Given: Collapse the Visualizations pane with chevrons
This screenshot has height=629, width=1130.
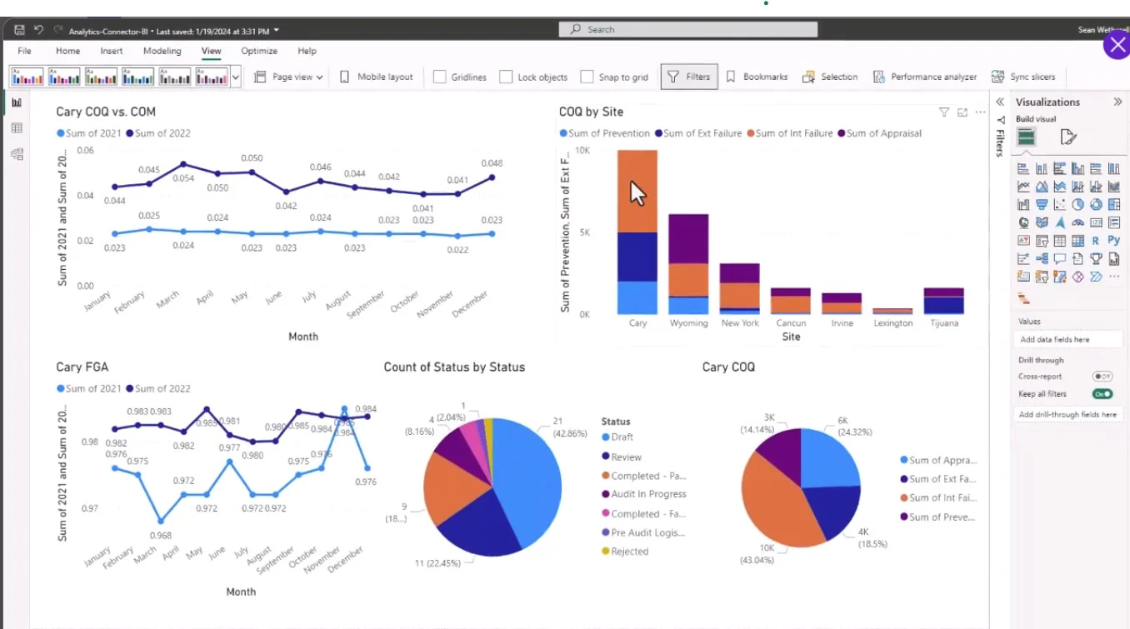Looking at the screenshot, I should [x=1117, y=102].
